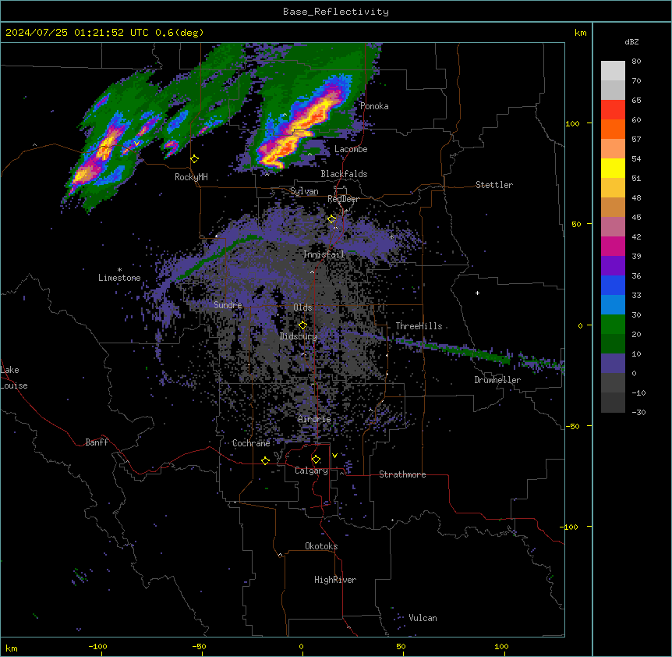Click the yellow diamond marker between Olds and Didsbury

click(x=303, y=325)
